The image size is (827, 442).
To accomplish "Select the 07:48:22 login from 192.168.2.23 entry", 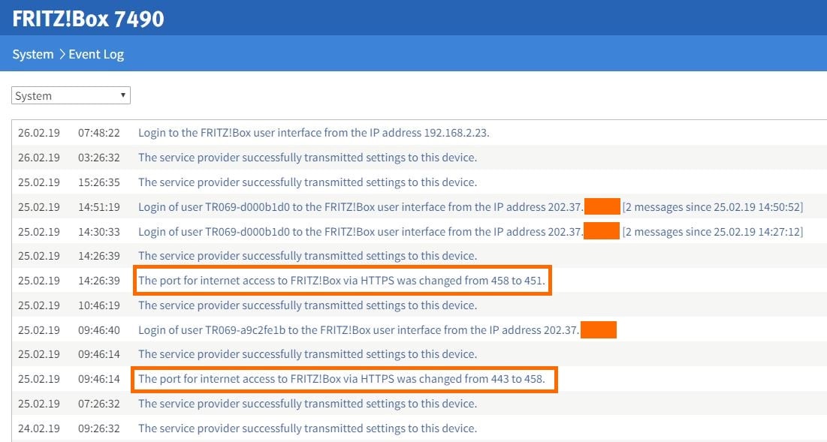I will pyautogui.click(x=419, y=133).
